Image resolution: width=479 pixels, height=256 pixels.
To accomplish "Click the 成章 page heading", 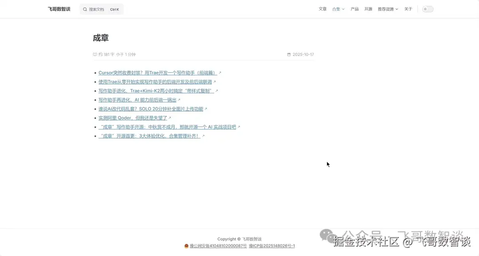I will pos(101,38).
